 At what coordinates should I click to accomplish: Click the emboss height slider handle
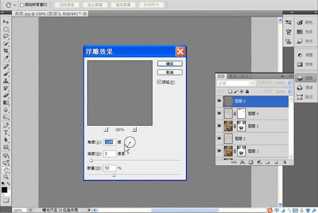tap(91, 161)
